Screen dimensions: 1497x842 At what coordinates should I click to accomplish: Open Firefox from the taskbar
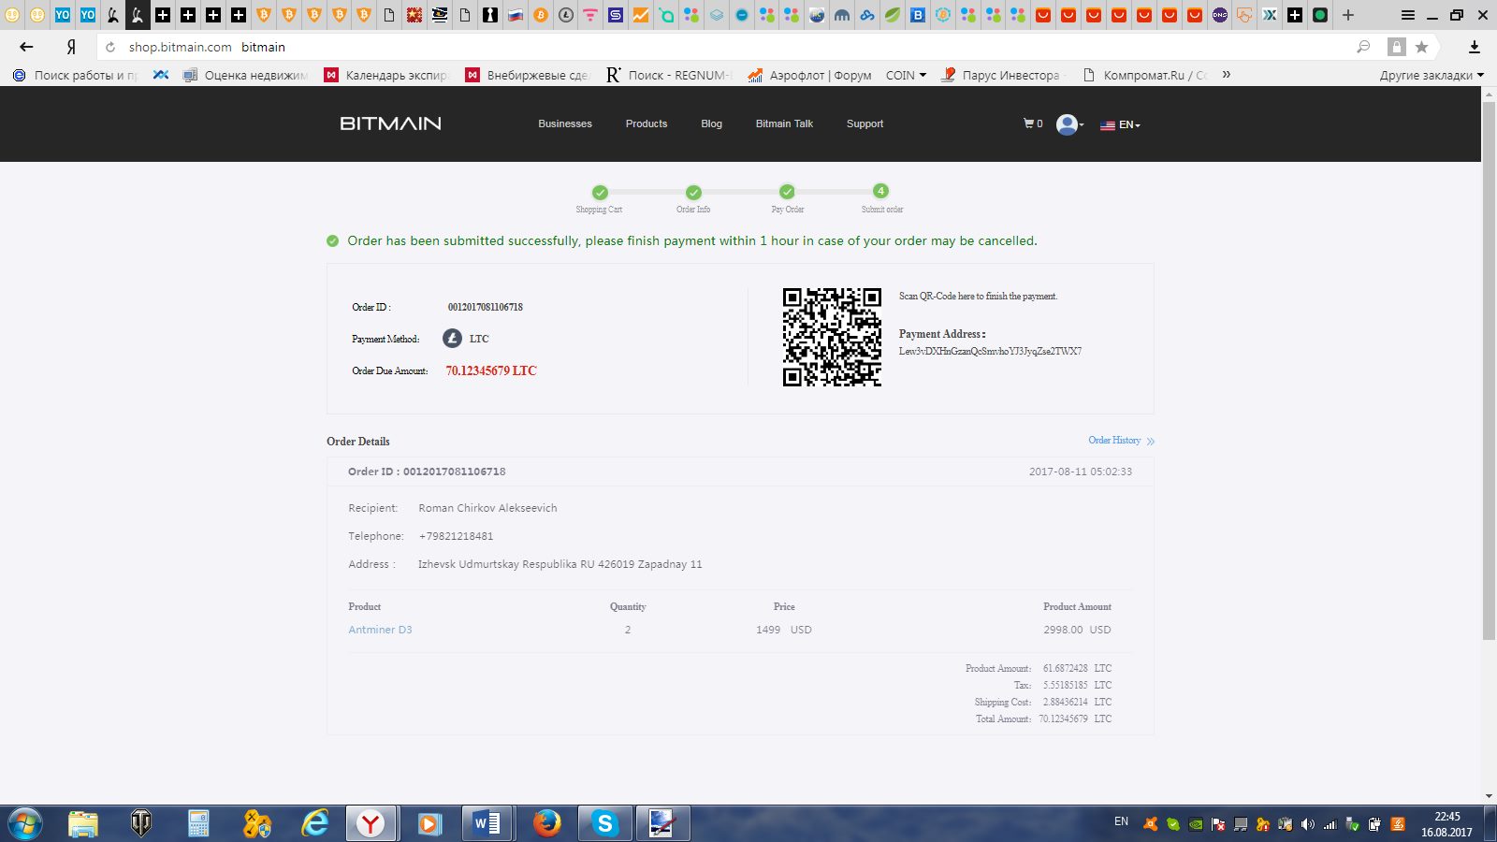(547, 823)
